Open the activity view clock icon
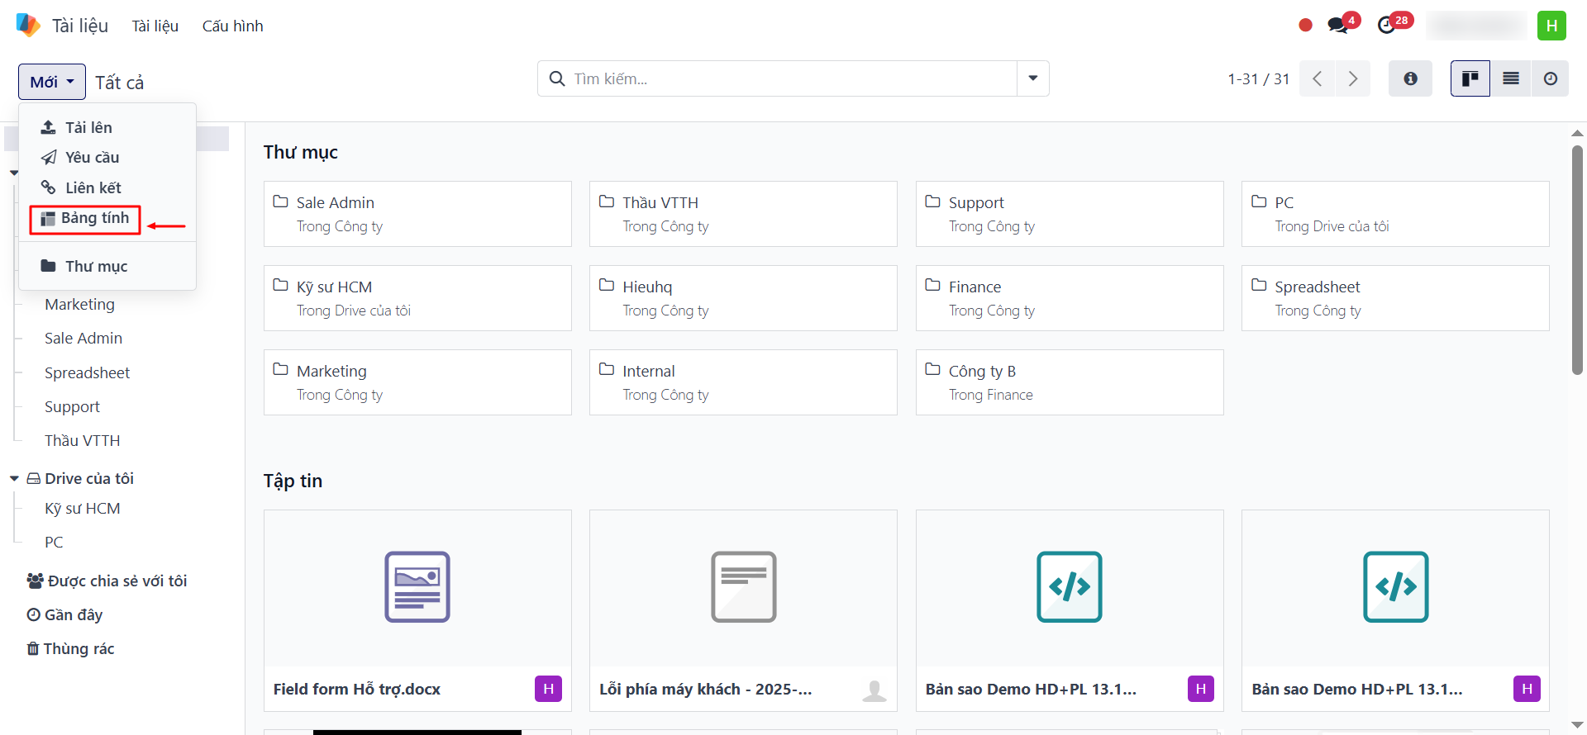The height and width of the screenshot is (735, 1587). pyautogui.click(x=1550, y=78)
